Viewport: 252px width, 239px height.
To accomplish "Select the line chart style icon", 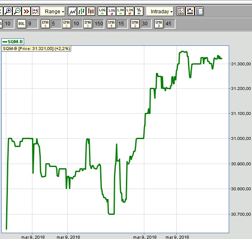I will 72,11.
